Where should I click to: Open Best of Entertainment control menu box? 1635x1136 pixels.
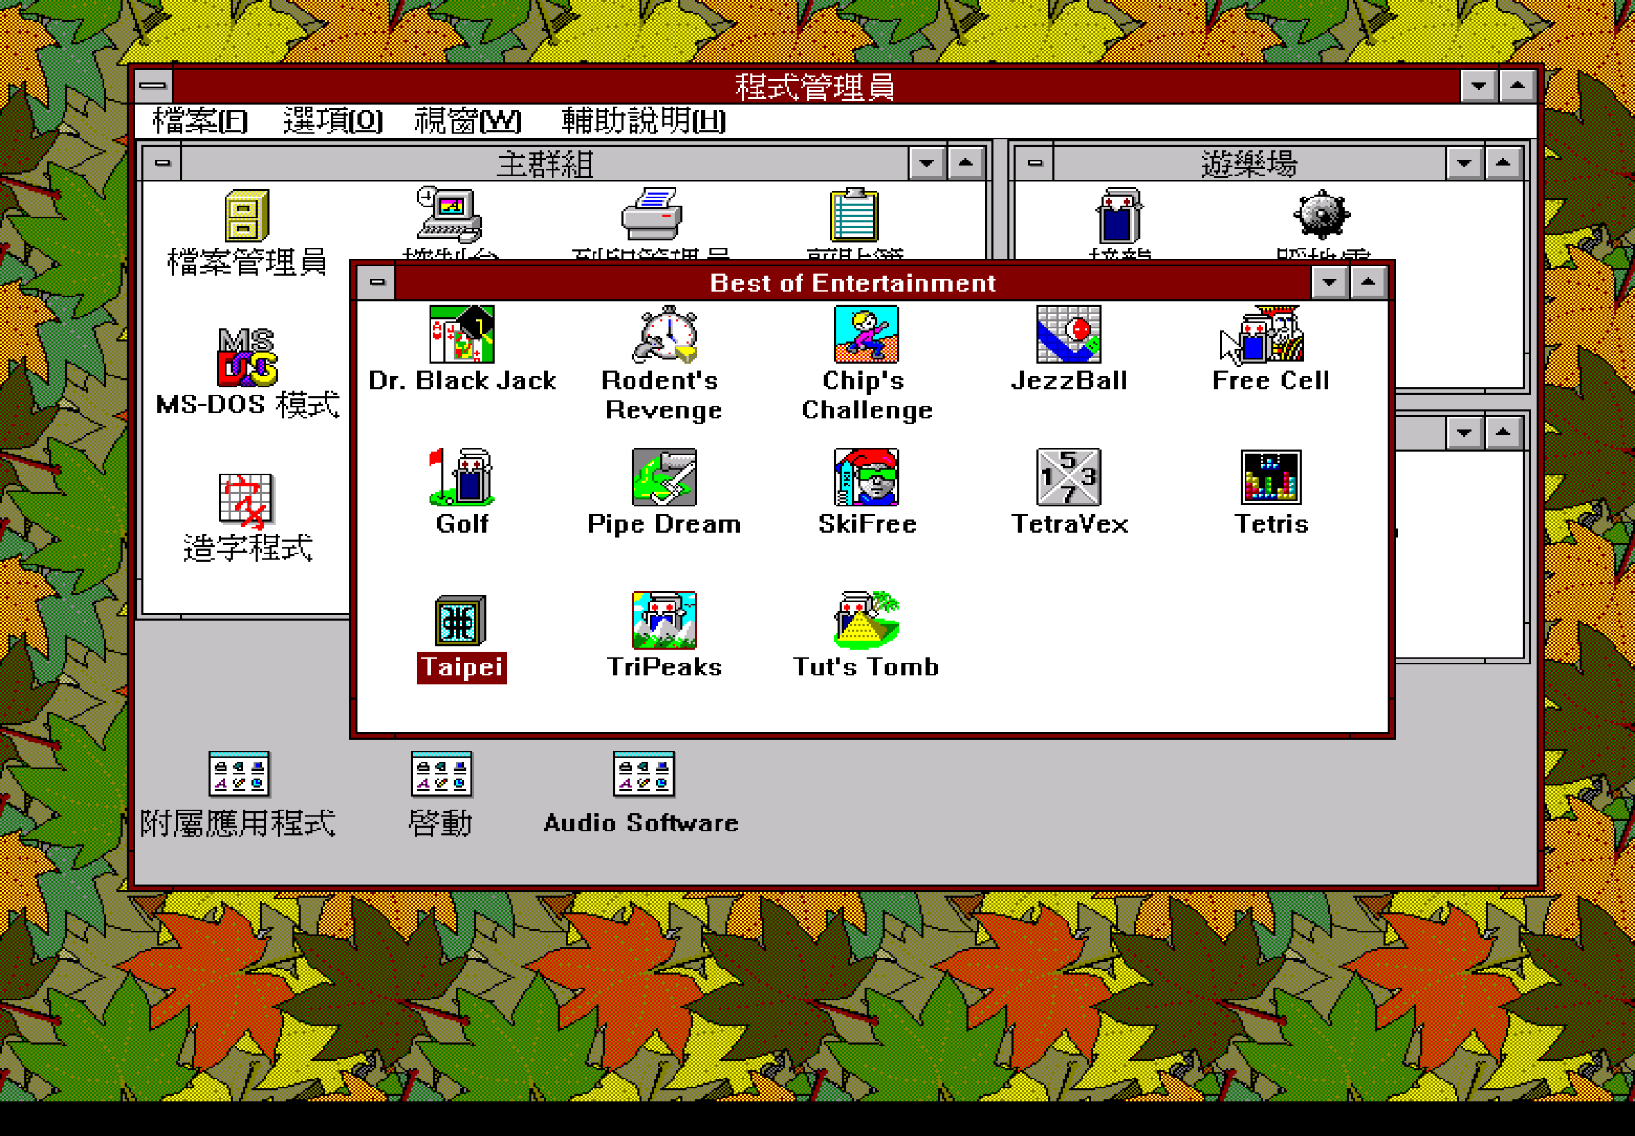378,282
